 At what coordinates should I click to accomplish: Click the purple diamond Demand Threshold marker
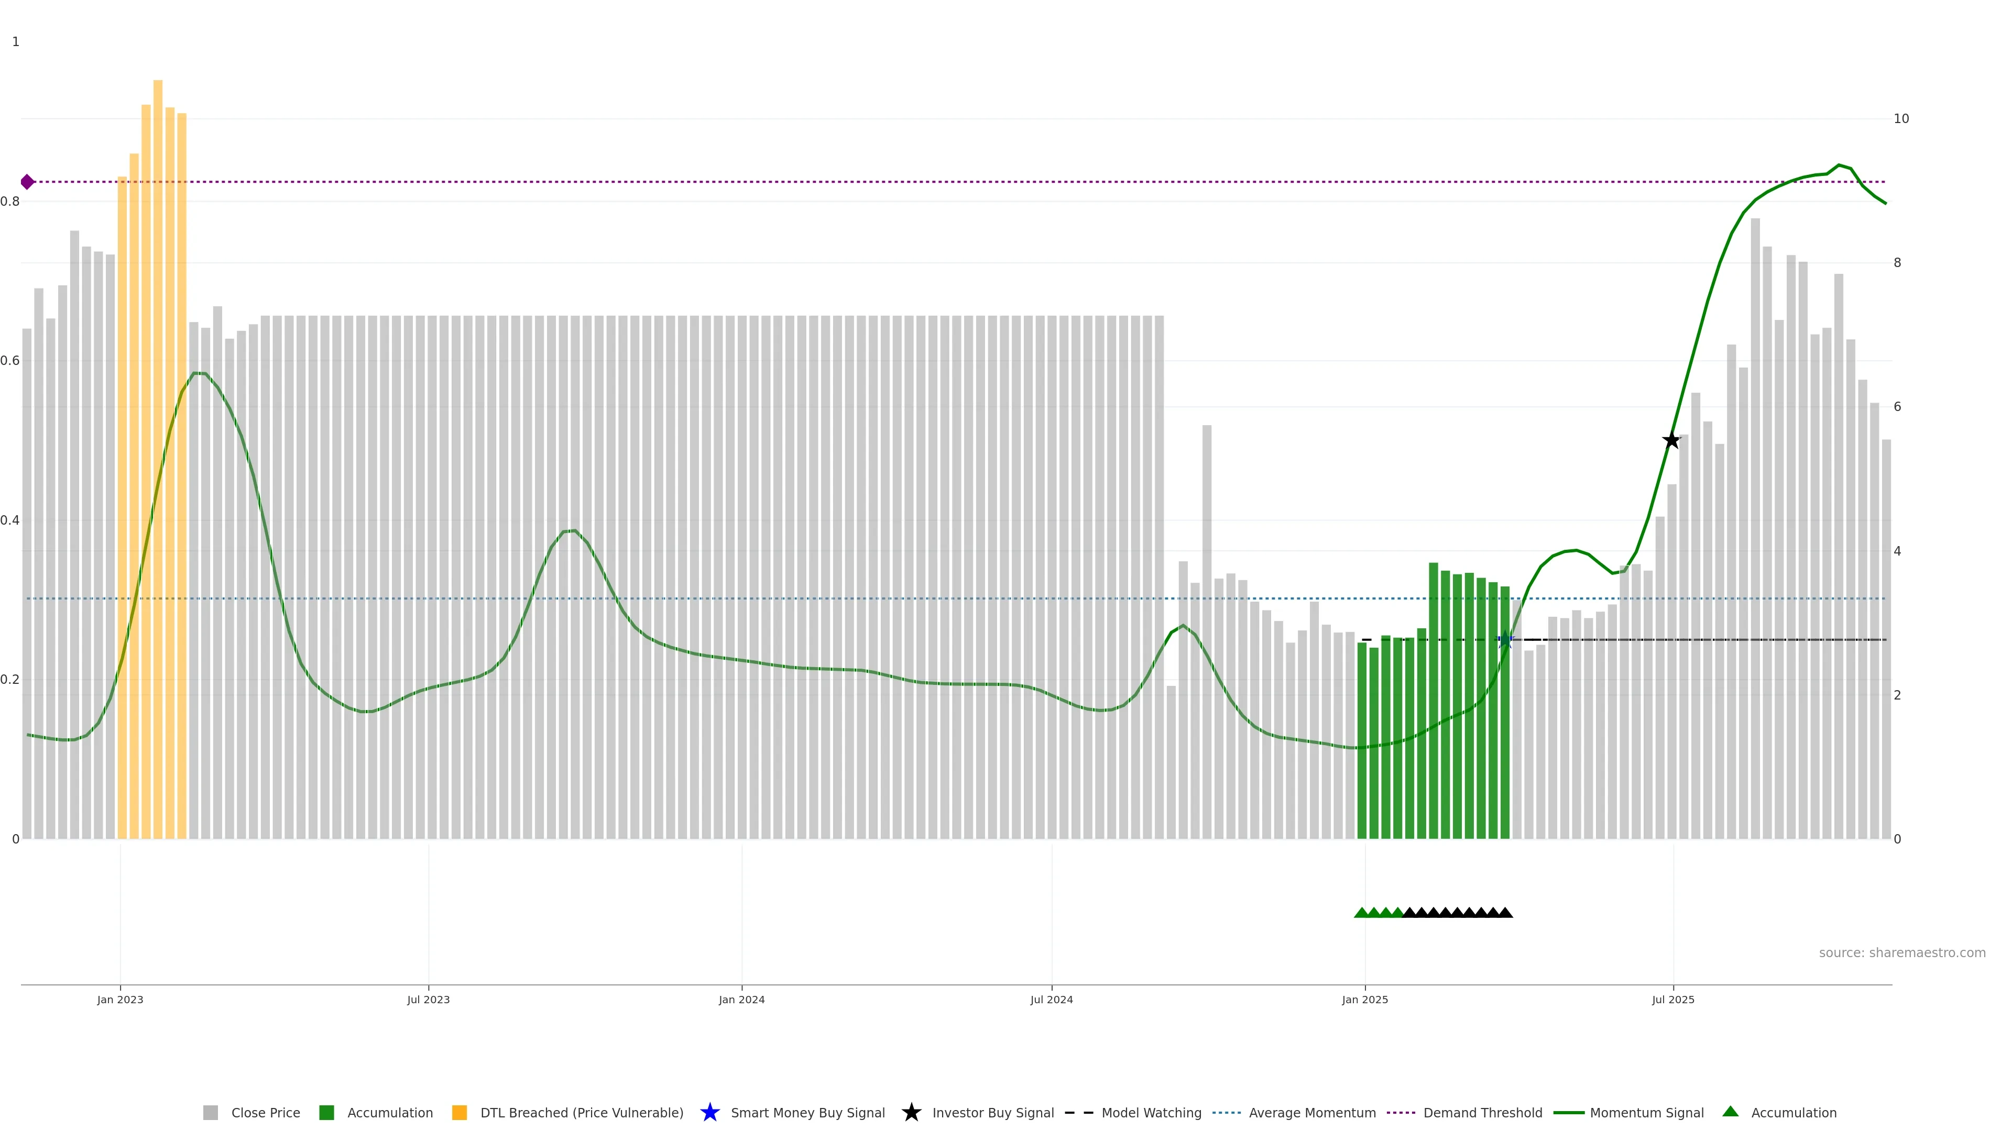[27, 182]
